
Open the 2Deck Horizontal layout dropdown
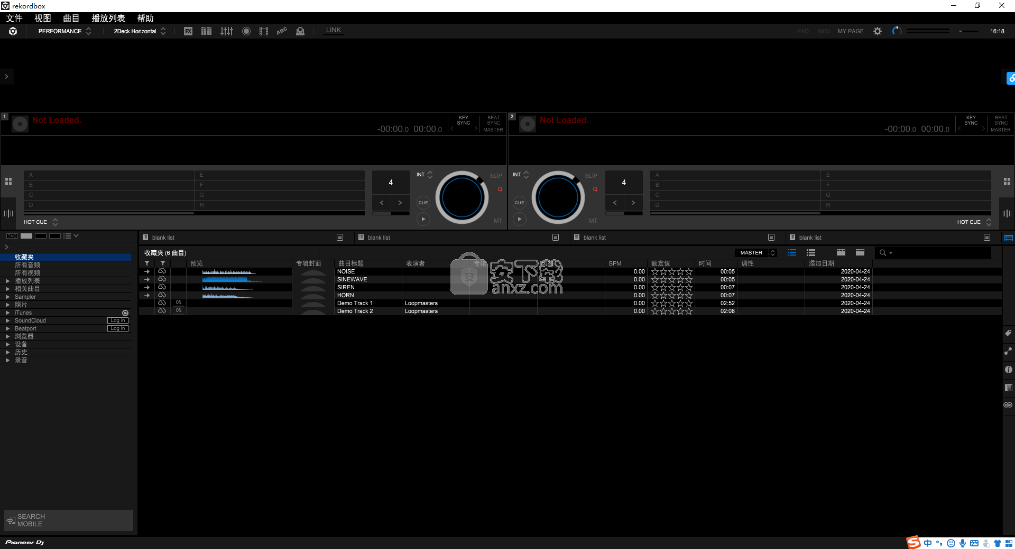coord(140,31)
